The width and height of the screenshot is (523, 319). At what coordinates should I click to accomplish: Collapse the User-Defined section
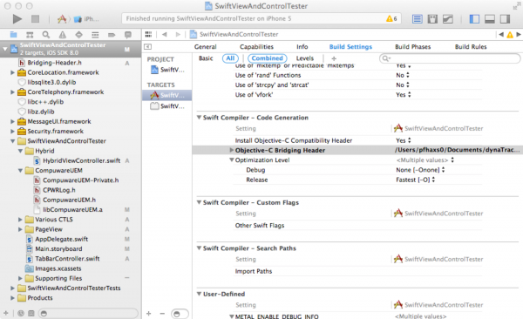point(199,294)
